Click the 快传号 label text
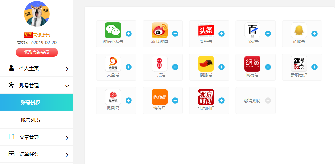The image size is (335, 164). (x=160, y=108)
